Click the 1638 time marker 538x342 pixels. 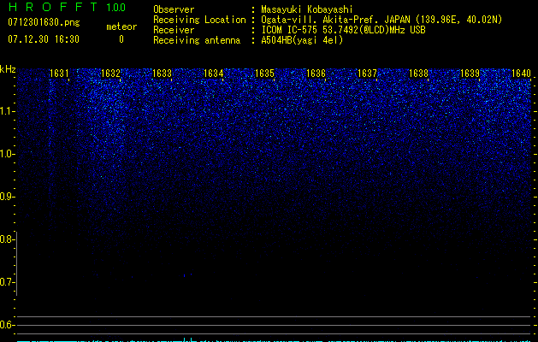[x=418, y=74]
